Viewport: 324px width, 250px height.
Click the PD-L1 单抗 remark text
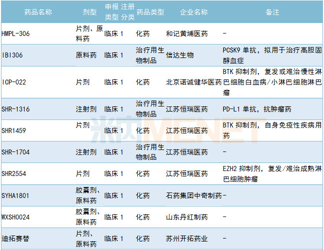pos(257,109)
